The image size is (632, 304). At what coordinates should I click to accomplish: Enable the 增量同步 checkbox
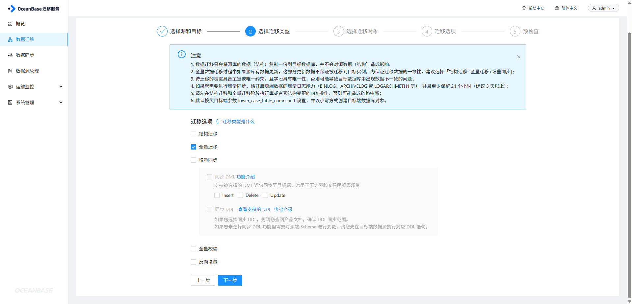coord(194,160)
